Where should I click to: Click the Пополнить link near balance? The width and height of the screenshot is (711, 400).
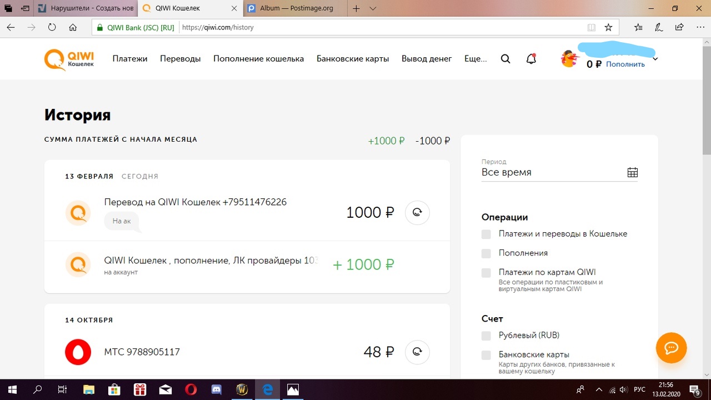[x=625, y=64]
